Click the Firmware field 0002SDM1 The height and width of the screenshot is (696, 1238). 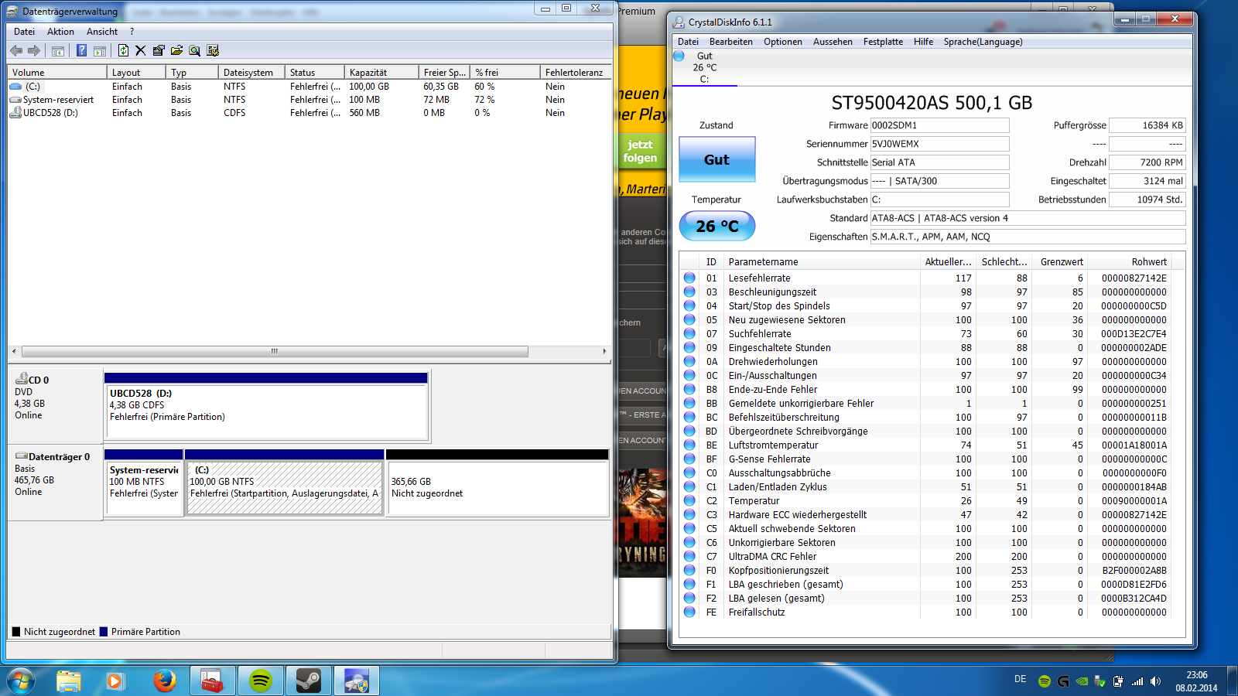point(940,125)
